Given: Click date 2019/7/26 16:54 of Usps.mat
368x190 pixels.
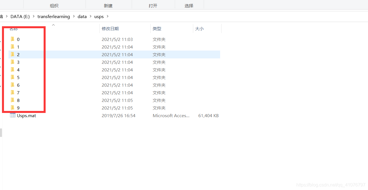Looking at the screenshot, I should [119, 115].
